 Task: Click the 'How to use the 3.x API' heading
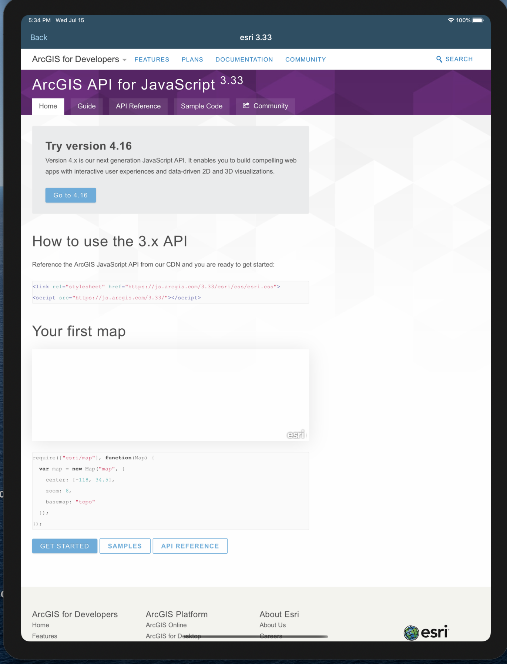coord(110,241)
